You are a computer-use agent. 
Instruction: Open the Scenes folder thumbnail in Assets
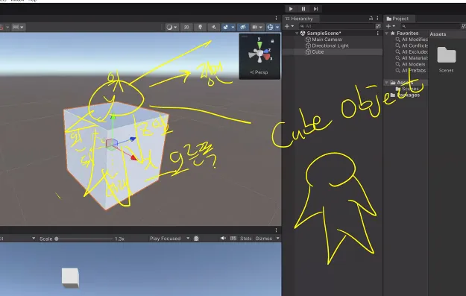[447, 55]
